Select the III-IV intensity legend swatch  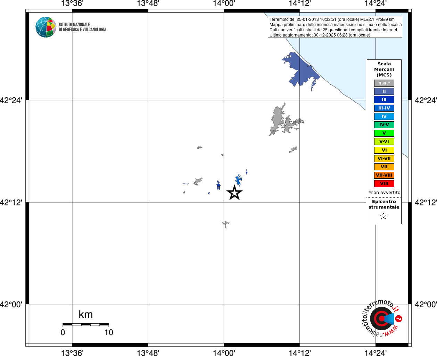384,108
